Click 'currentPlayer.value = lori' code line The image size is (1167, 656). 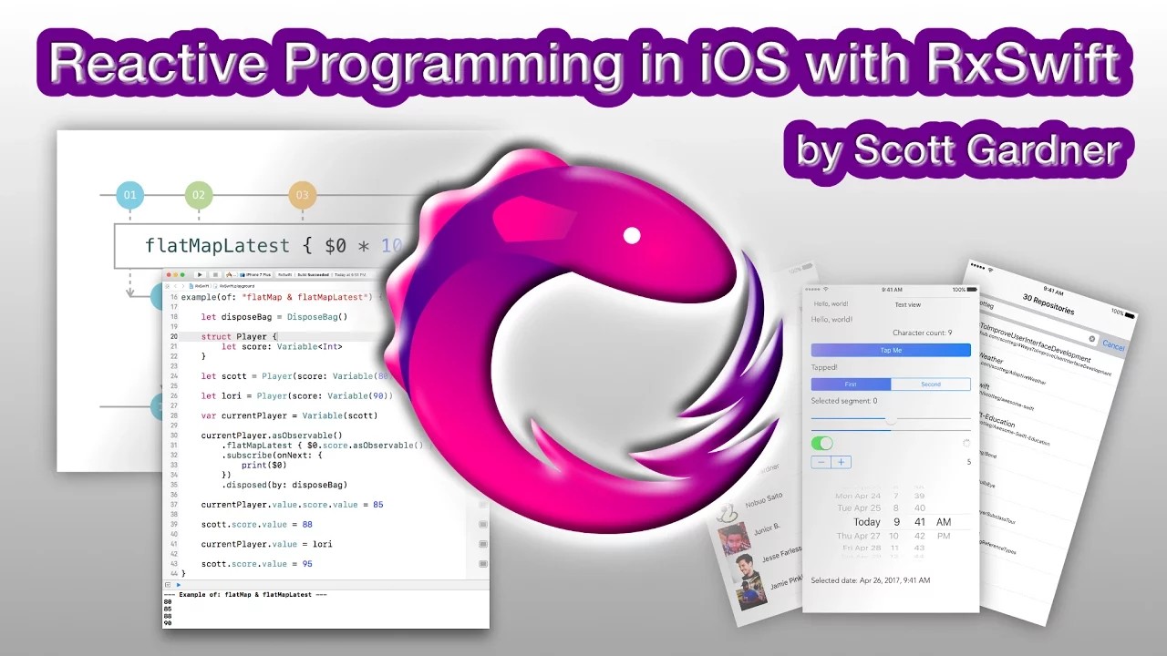point(266,544)
